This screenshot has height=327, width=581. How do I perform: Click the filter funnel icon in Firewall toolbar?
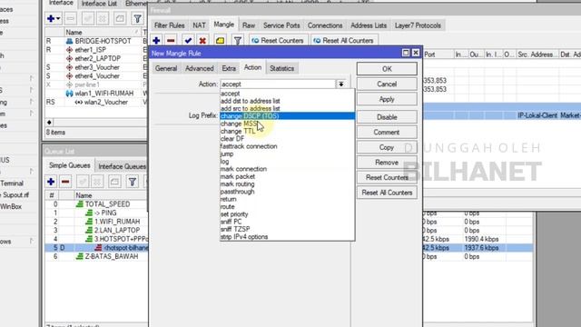point(238,40)
